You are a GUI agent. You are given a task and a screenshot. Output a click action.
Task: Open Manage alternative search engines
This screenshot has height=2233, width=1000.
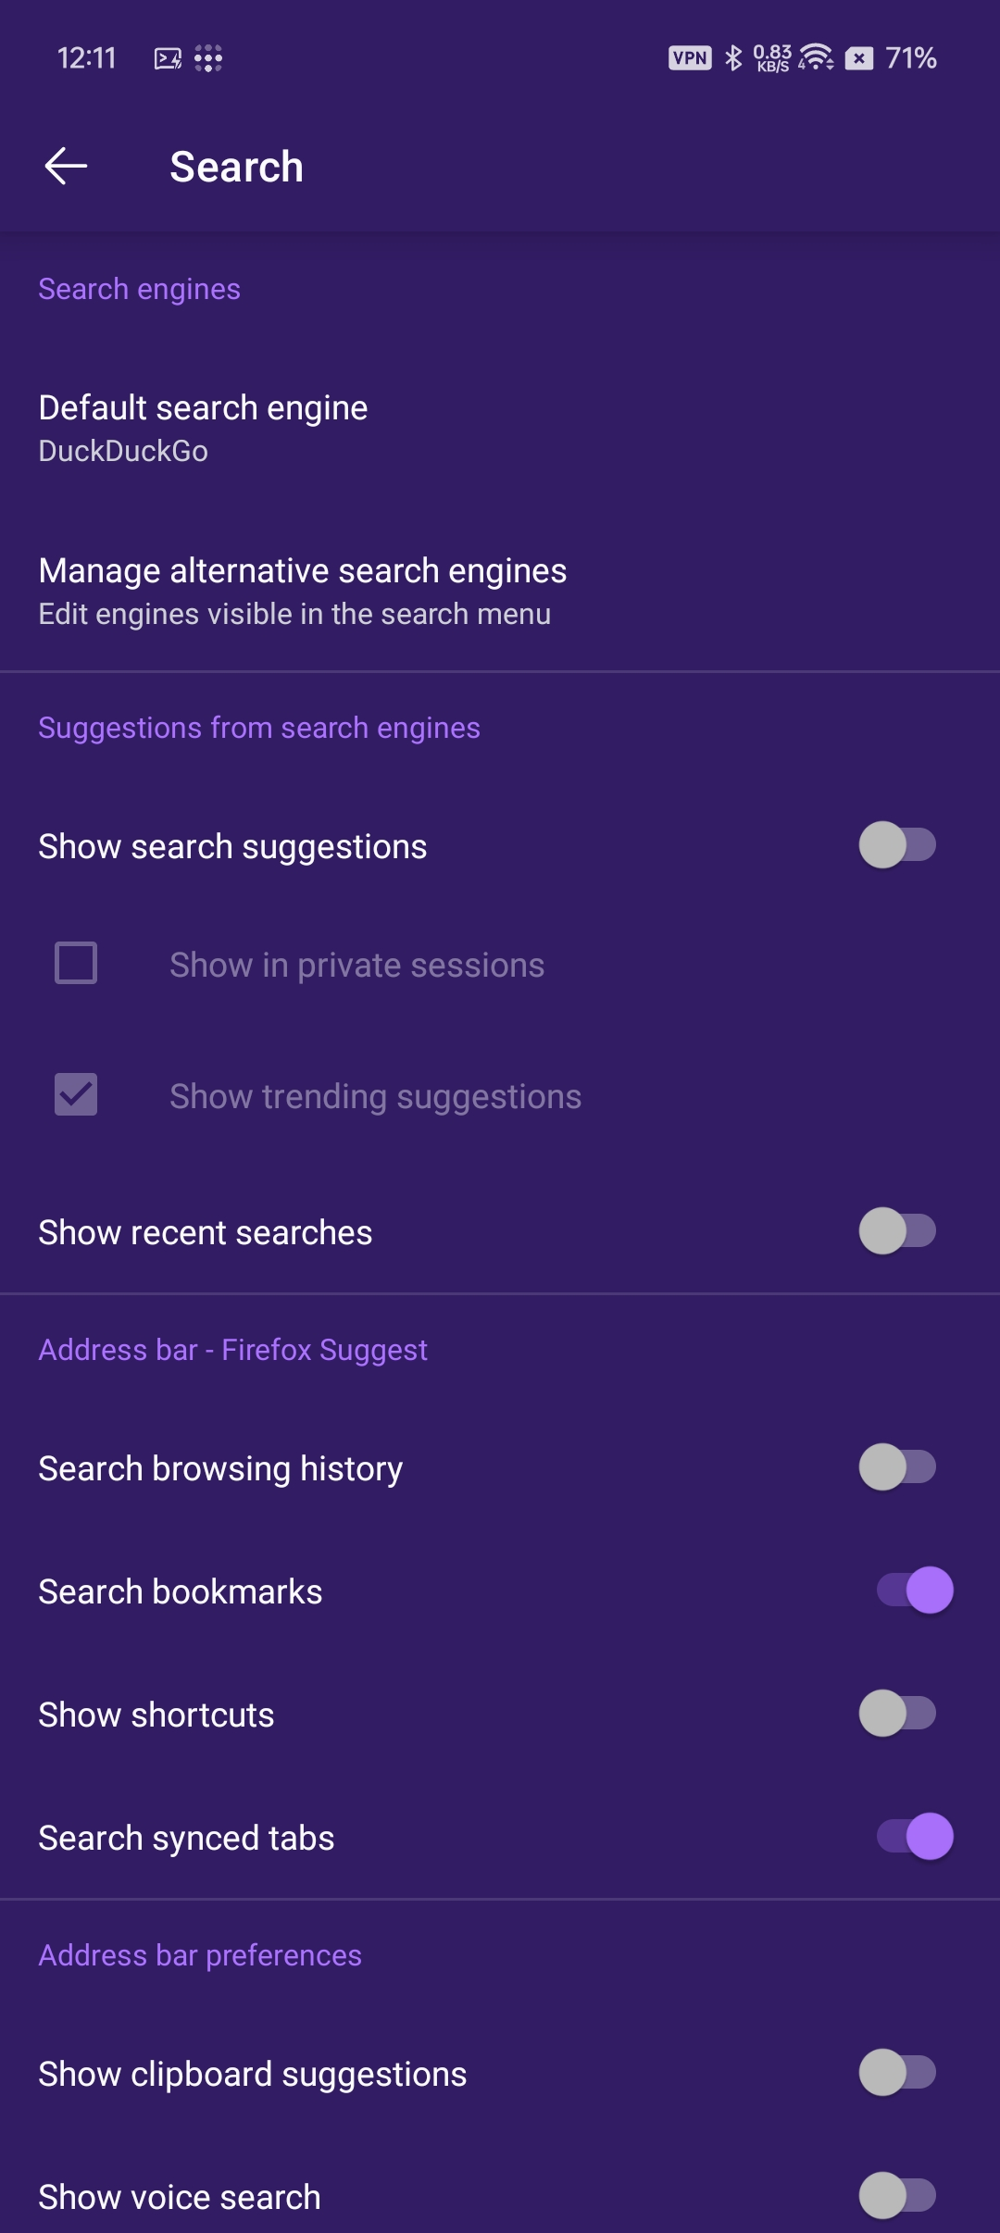point(302,591)
